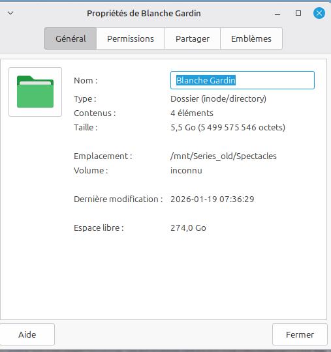Click the green folder icon to change it

(35, 92)
